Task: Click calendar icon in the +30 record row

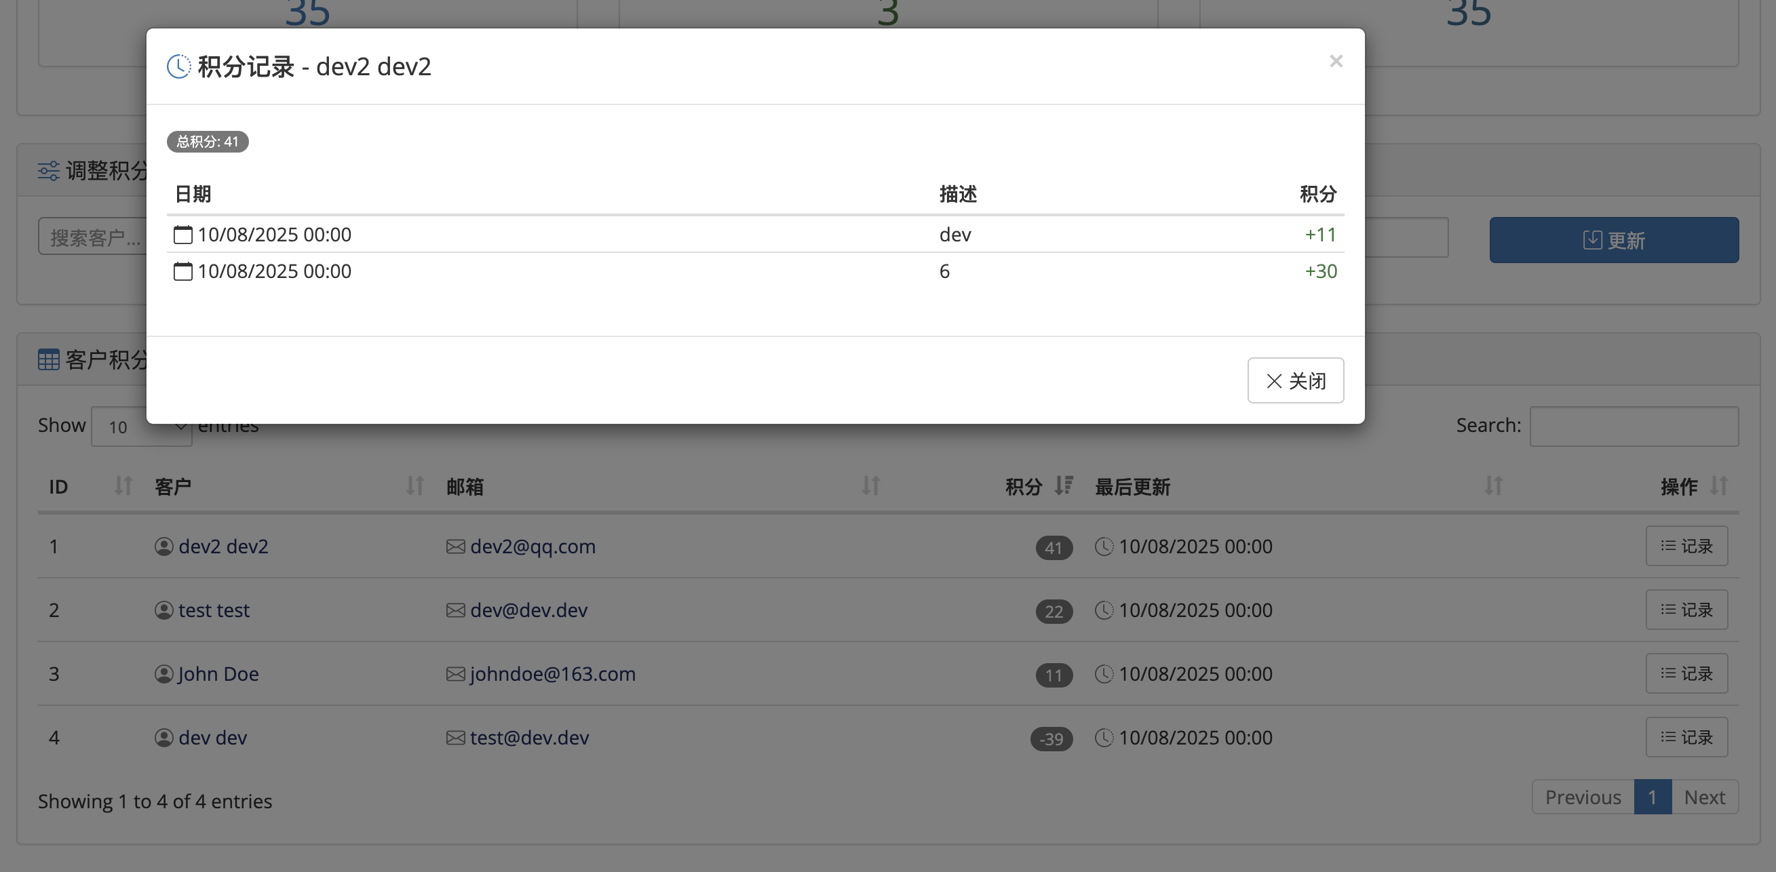Action: pyautogui.click(x=182, y=272)
